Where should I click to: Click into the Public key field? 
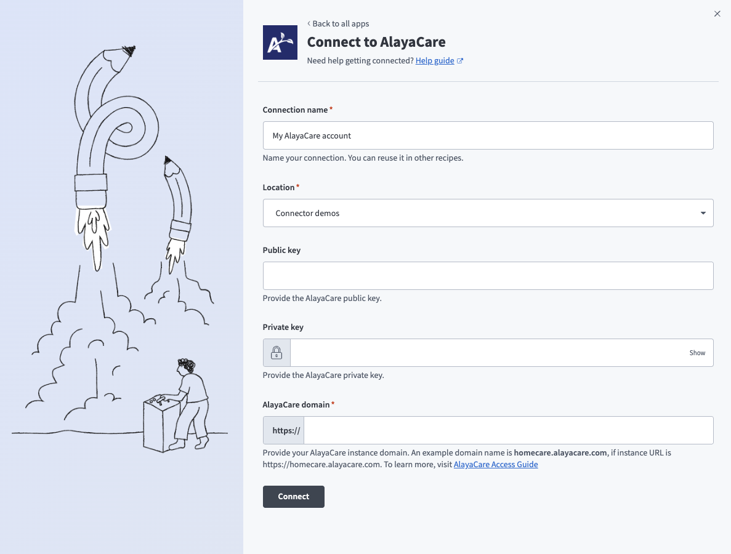[488, 276]
